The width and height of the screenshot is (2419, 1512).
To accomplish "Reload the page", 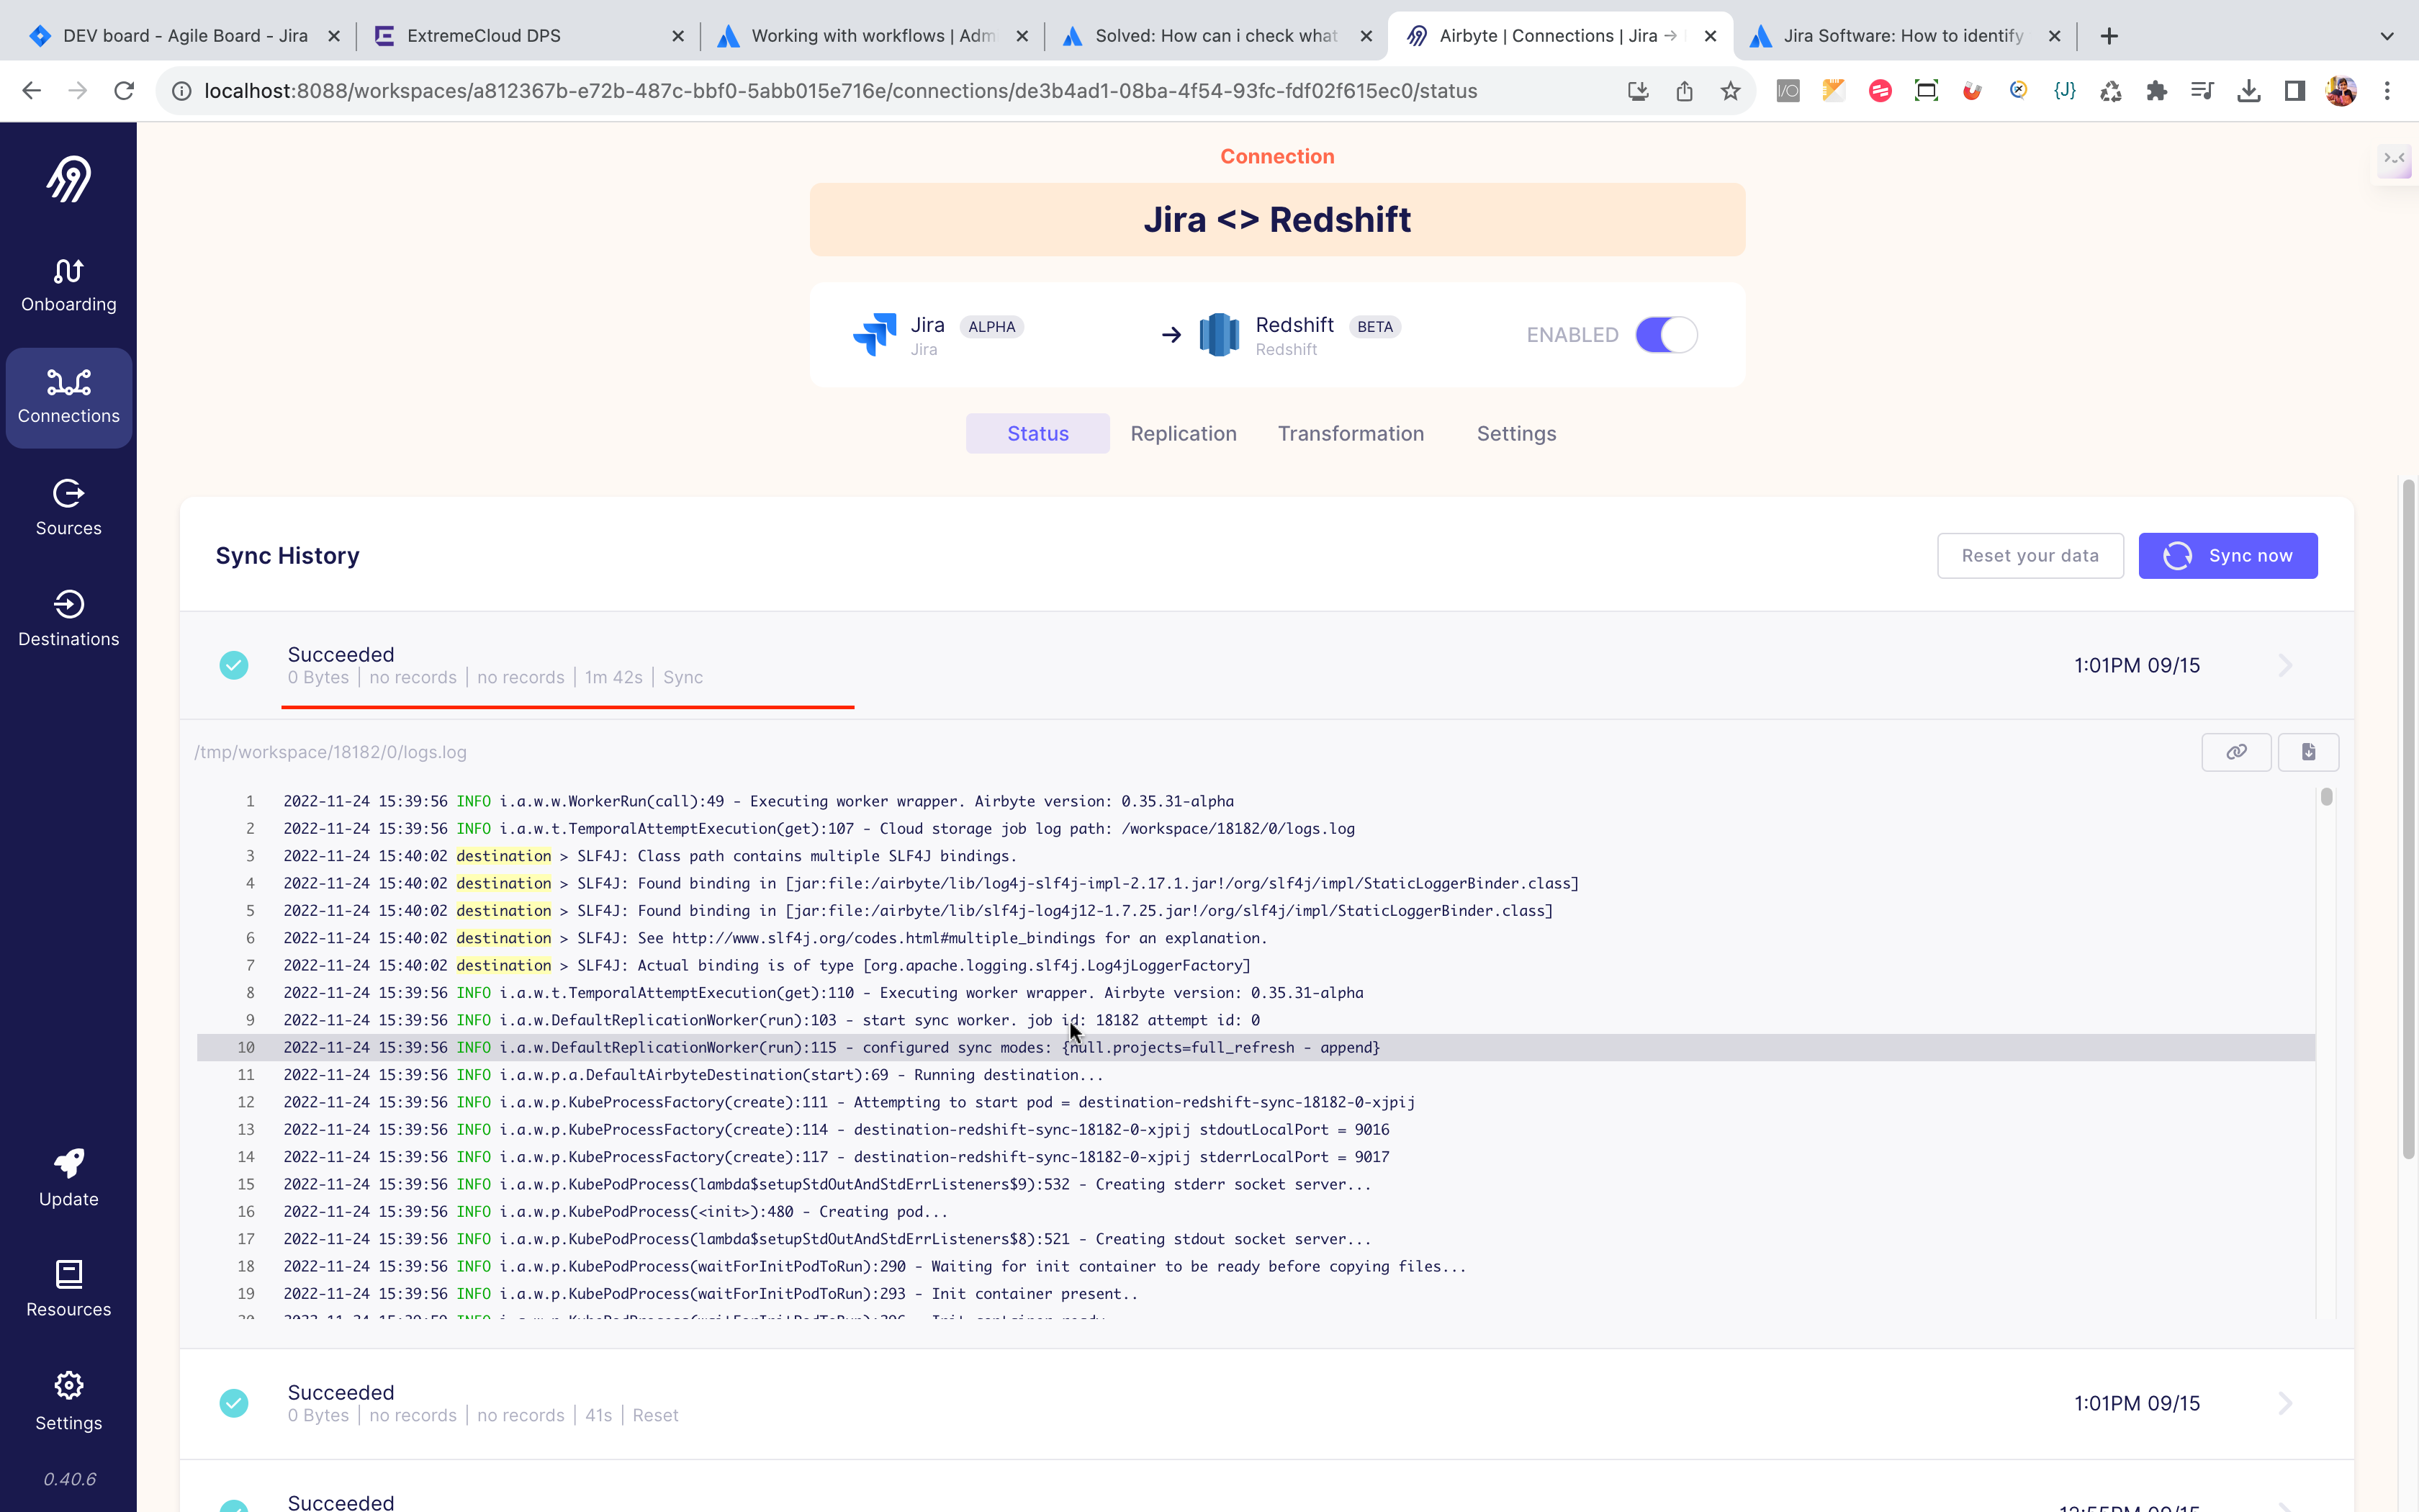I will [x=124, y=91].
